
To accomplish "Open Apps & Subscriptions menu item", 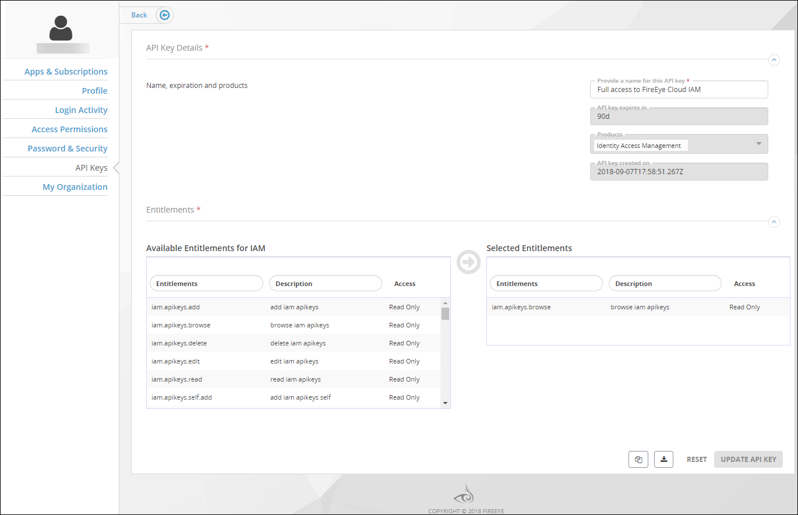I will click(x=66, y=72).
